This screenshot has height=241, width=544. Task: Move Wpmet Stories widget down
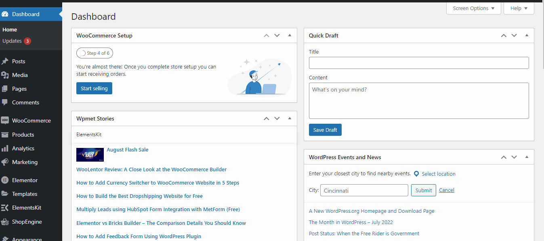point(277,118)
